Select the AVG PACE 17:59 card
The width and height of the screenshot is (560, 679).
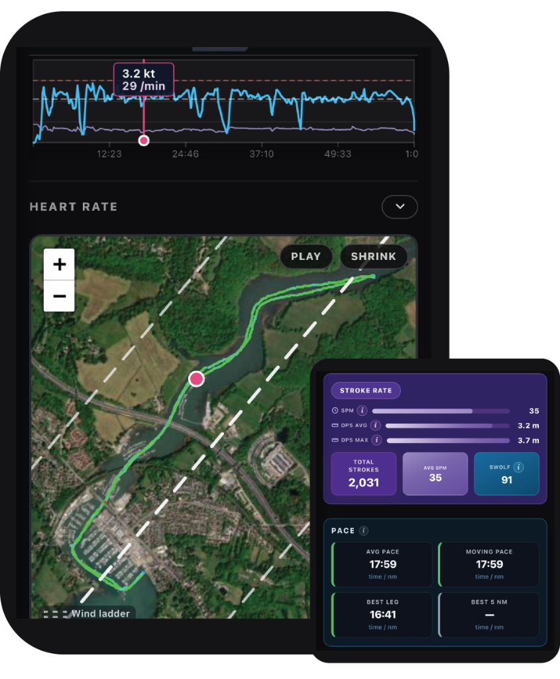click(x=382, y=564)
